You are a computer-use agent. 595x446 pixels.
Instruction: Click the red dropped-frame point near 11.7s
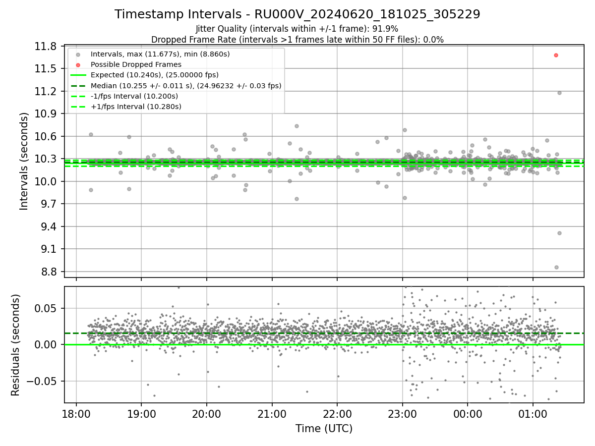click(x=556, y=55)
